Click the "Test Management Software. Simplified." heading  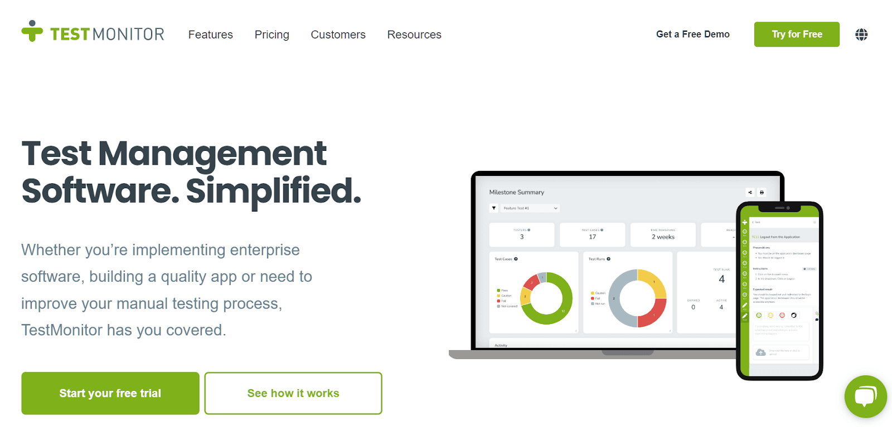[x=191, y=171]
